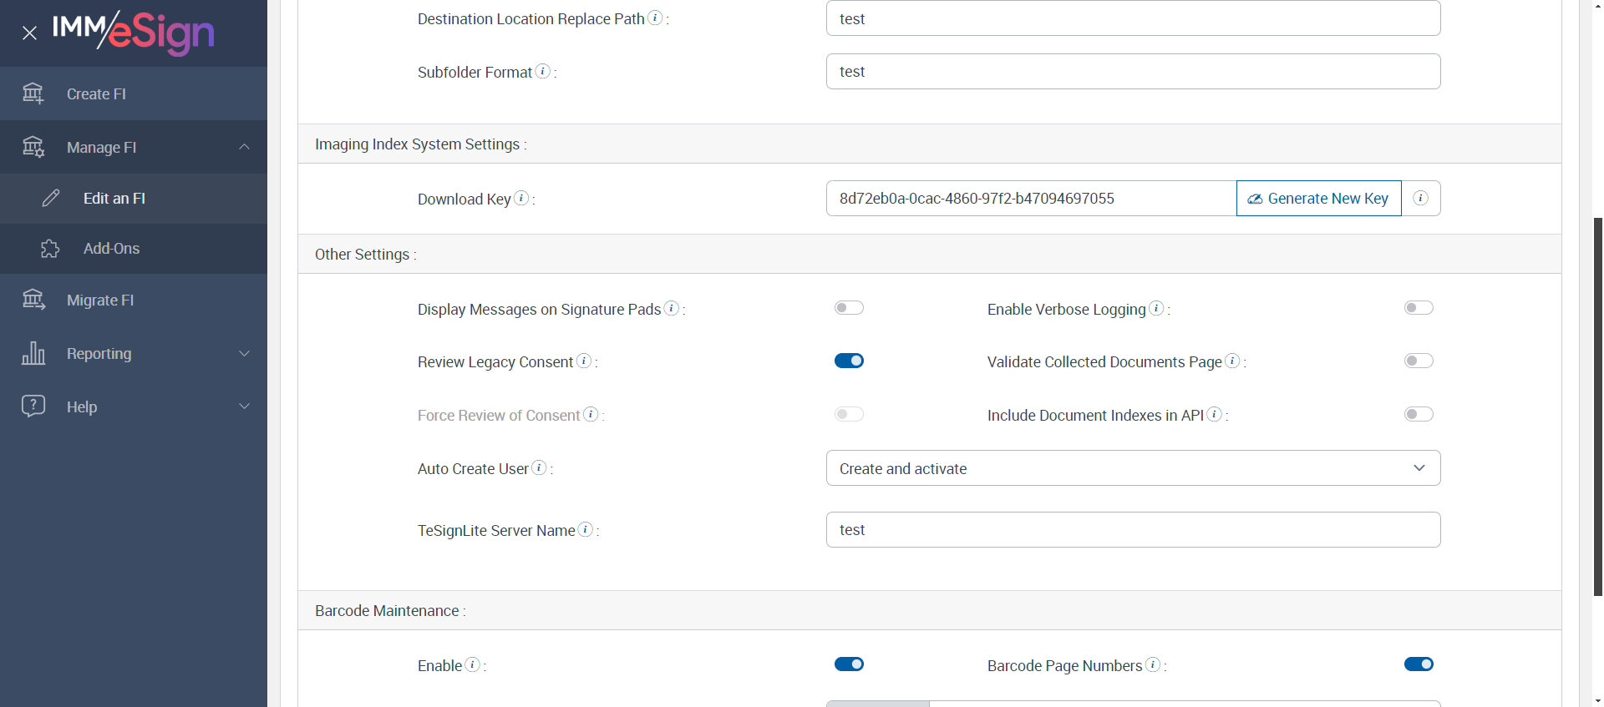Click the Add-Ons puzzle piece icon
This screenshot has height=707, width=1604.
point(50,249)
